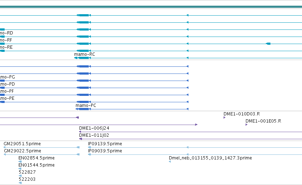Select the arrow glyph under DME1-010D03.R
The image size is (302, 185).
(x=224, y=118)
